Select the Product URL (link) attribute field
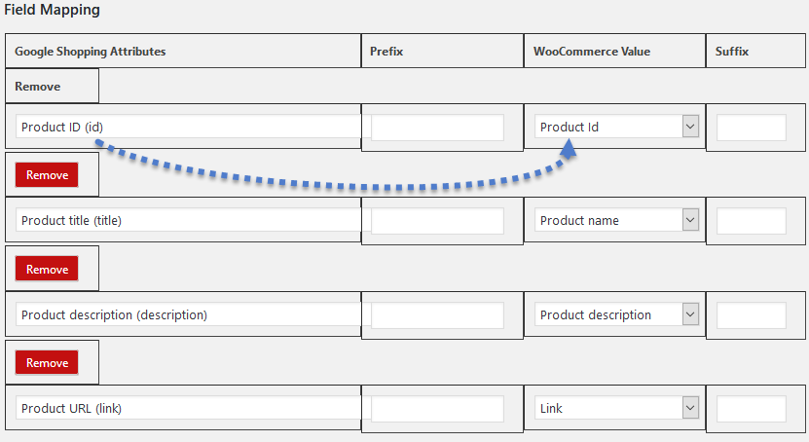 click(x=188, y=408)
